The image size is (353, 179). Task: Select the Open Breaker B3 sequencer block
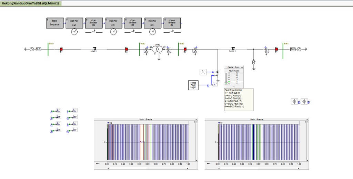[133, 23]
